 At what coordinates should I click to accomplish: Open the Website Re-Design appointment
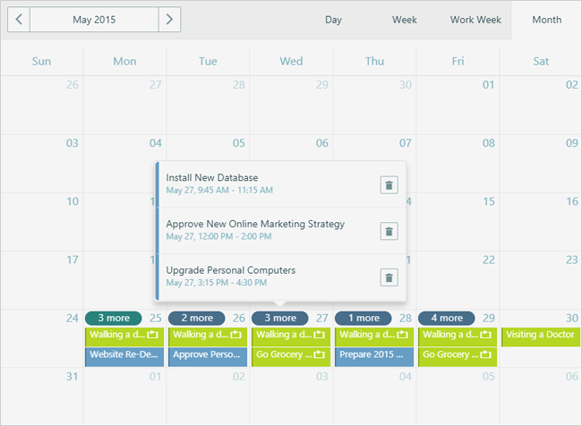[124, 354]
